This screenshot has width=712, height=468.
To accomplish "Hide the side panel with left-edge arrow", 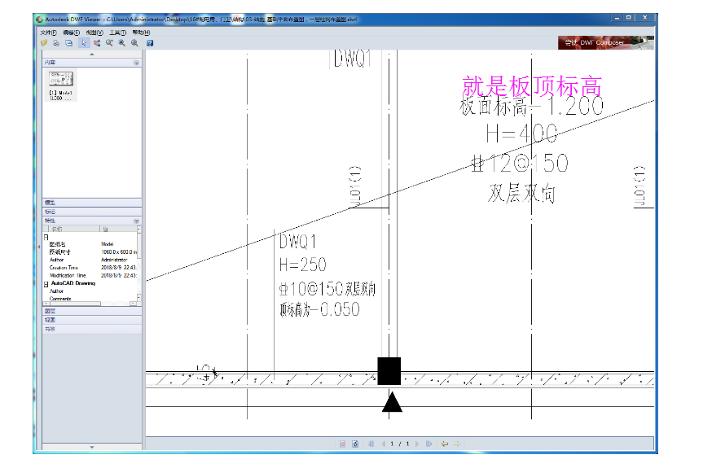I will click(39, 247).
